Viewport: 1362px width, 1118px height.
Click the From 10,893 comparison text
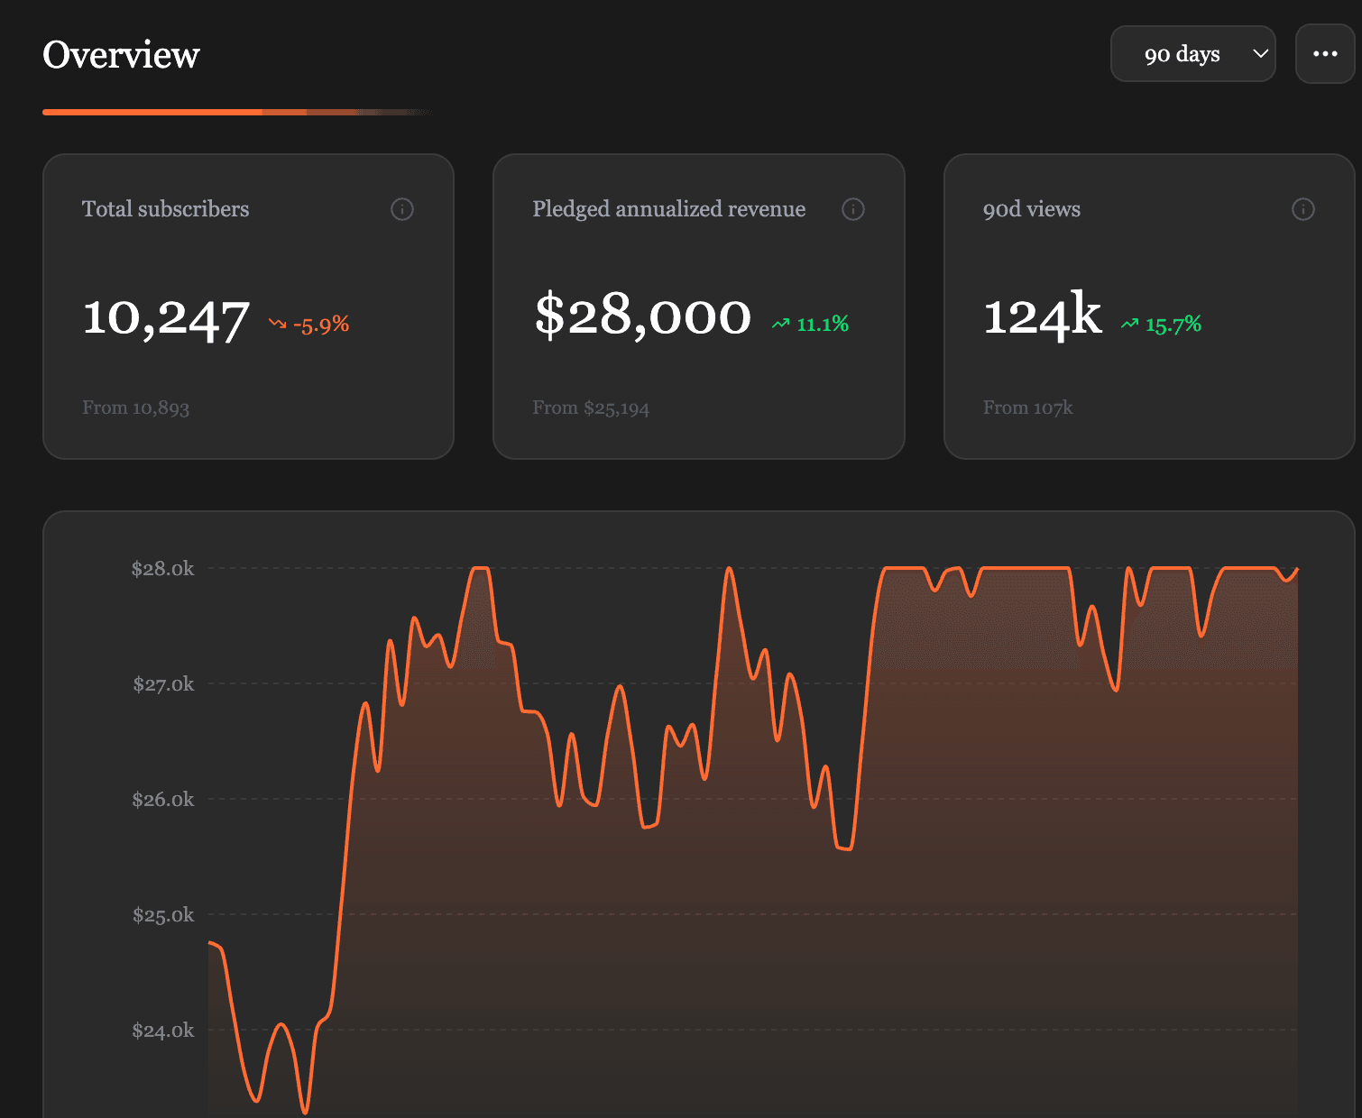(136, 408)
